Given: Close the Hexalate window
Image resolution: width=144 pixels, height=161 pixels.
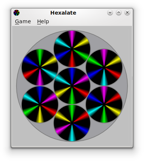Looking at the screenshot, I should click(127, 13).
